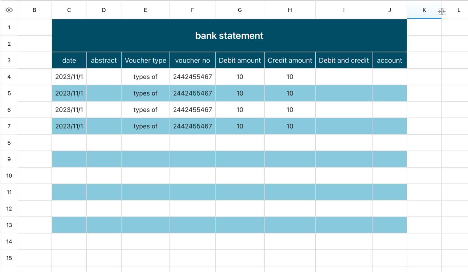The height and width of the screenshot is (272, 468).
Task: Select row 3 header
Action: (9, 60)
